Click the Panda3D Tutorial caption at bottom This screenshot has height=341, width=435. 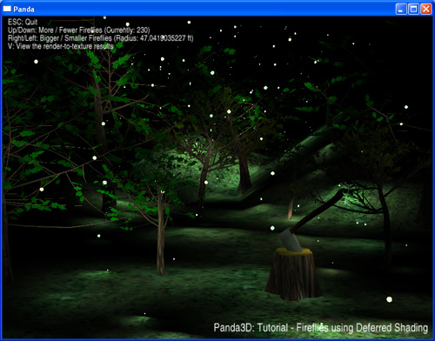coord(321,328)
